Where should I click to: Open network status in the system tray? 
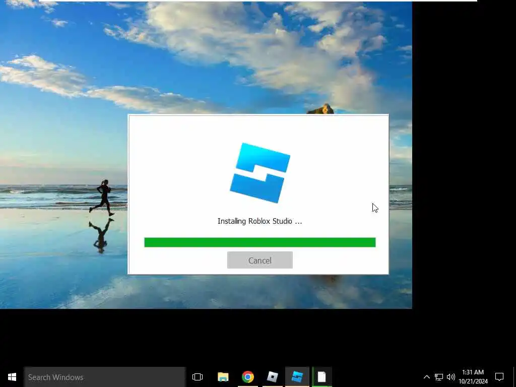(439, 377)
